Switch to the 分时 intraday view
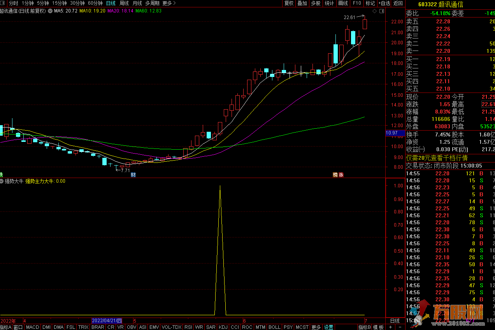This screenshot has height=330, width=495. (14, 3)
